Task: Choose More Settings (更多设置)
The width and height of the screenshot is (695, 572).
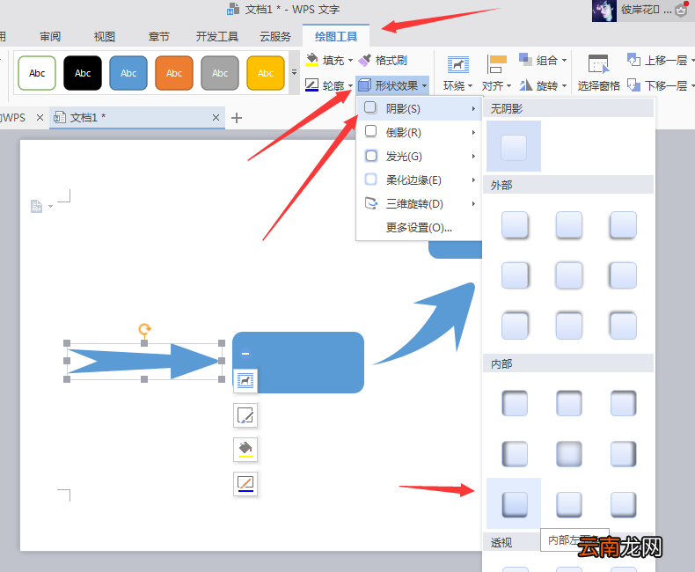Action: pyautogui.click(x=420, y=228)
